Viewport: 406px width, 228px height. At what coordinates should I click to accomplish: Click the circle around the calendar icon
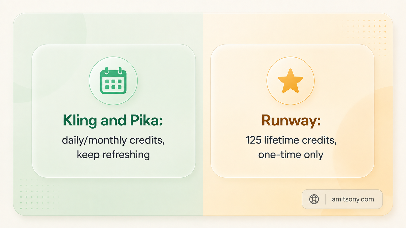click(113, 81)
